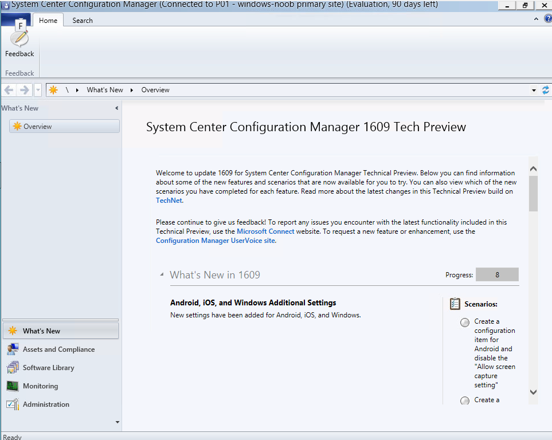Expand breadcrumb arrow after the backslash
This screenshot has height=440, width=552.
pyautogui.click(x=77, y=90)
